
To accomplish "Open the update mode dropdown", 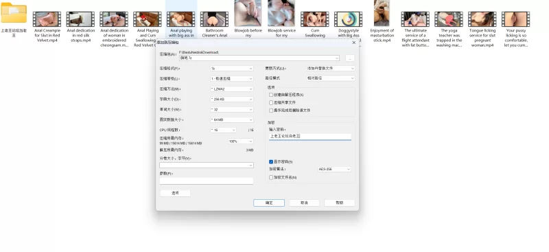I will tap(331, 69).
